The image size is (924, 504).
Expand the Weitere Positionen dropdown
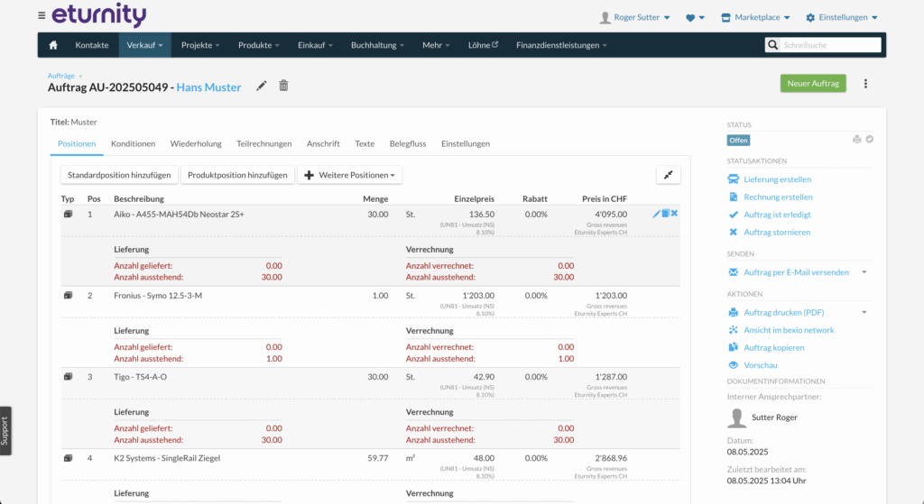(x=349, y=175)
